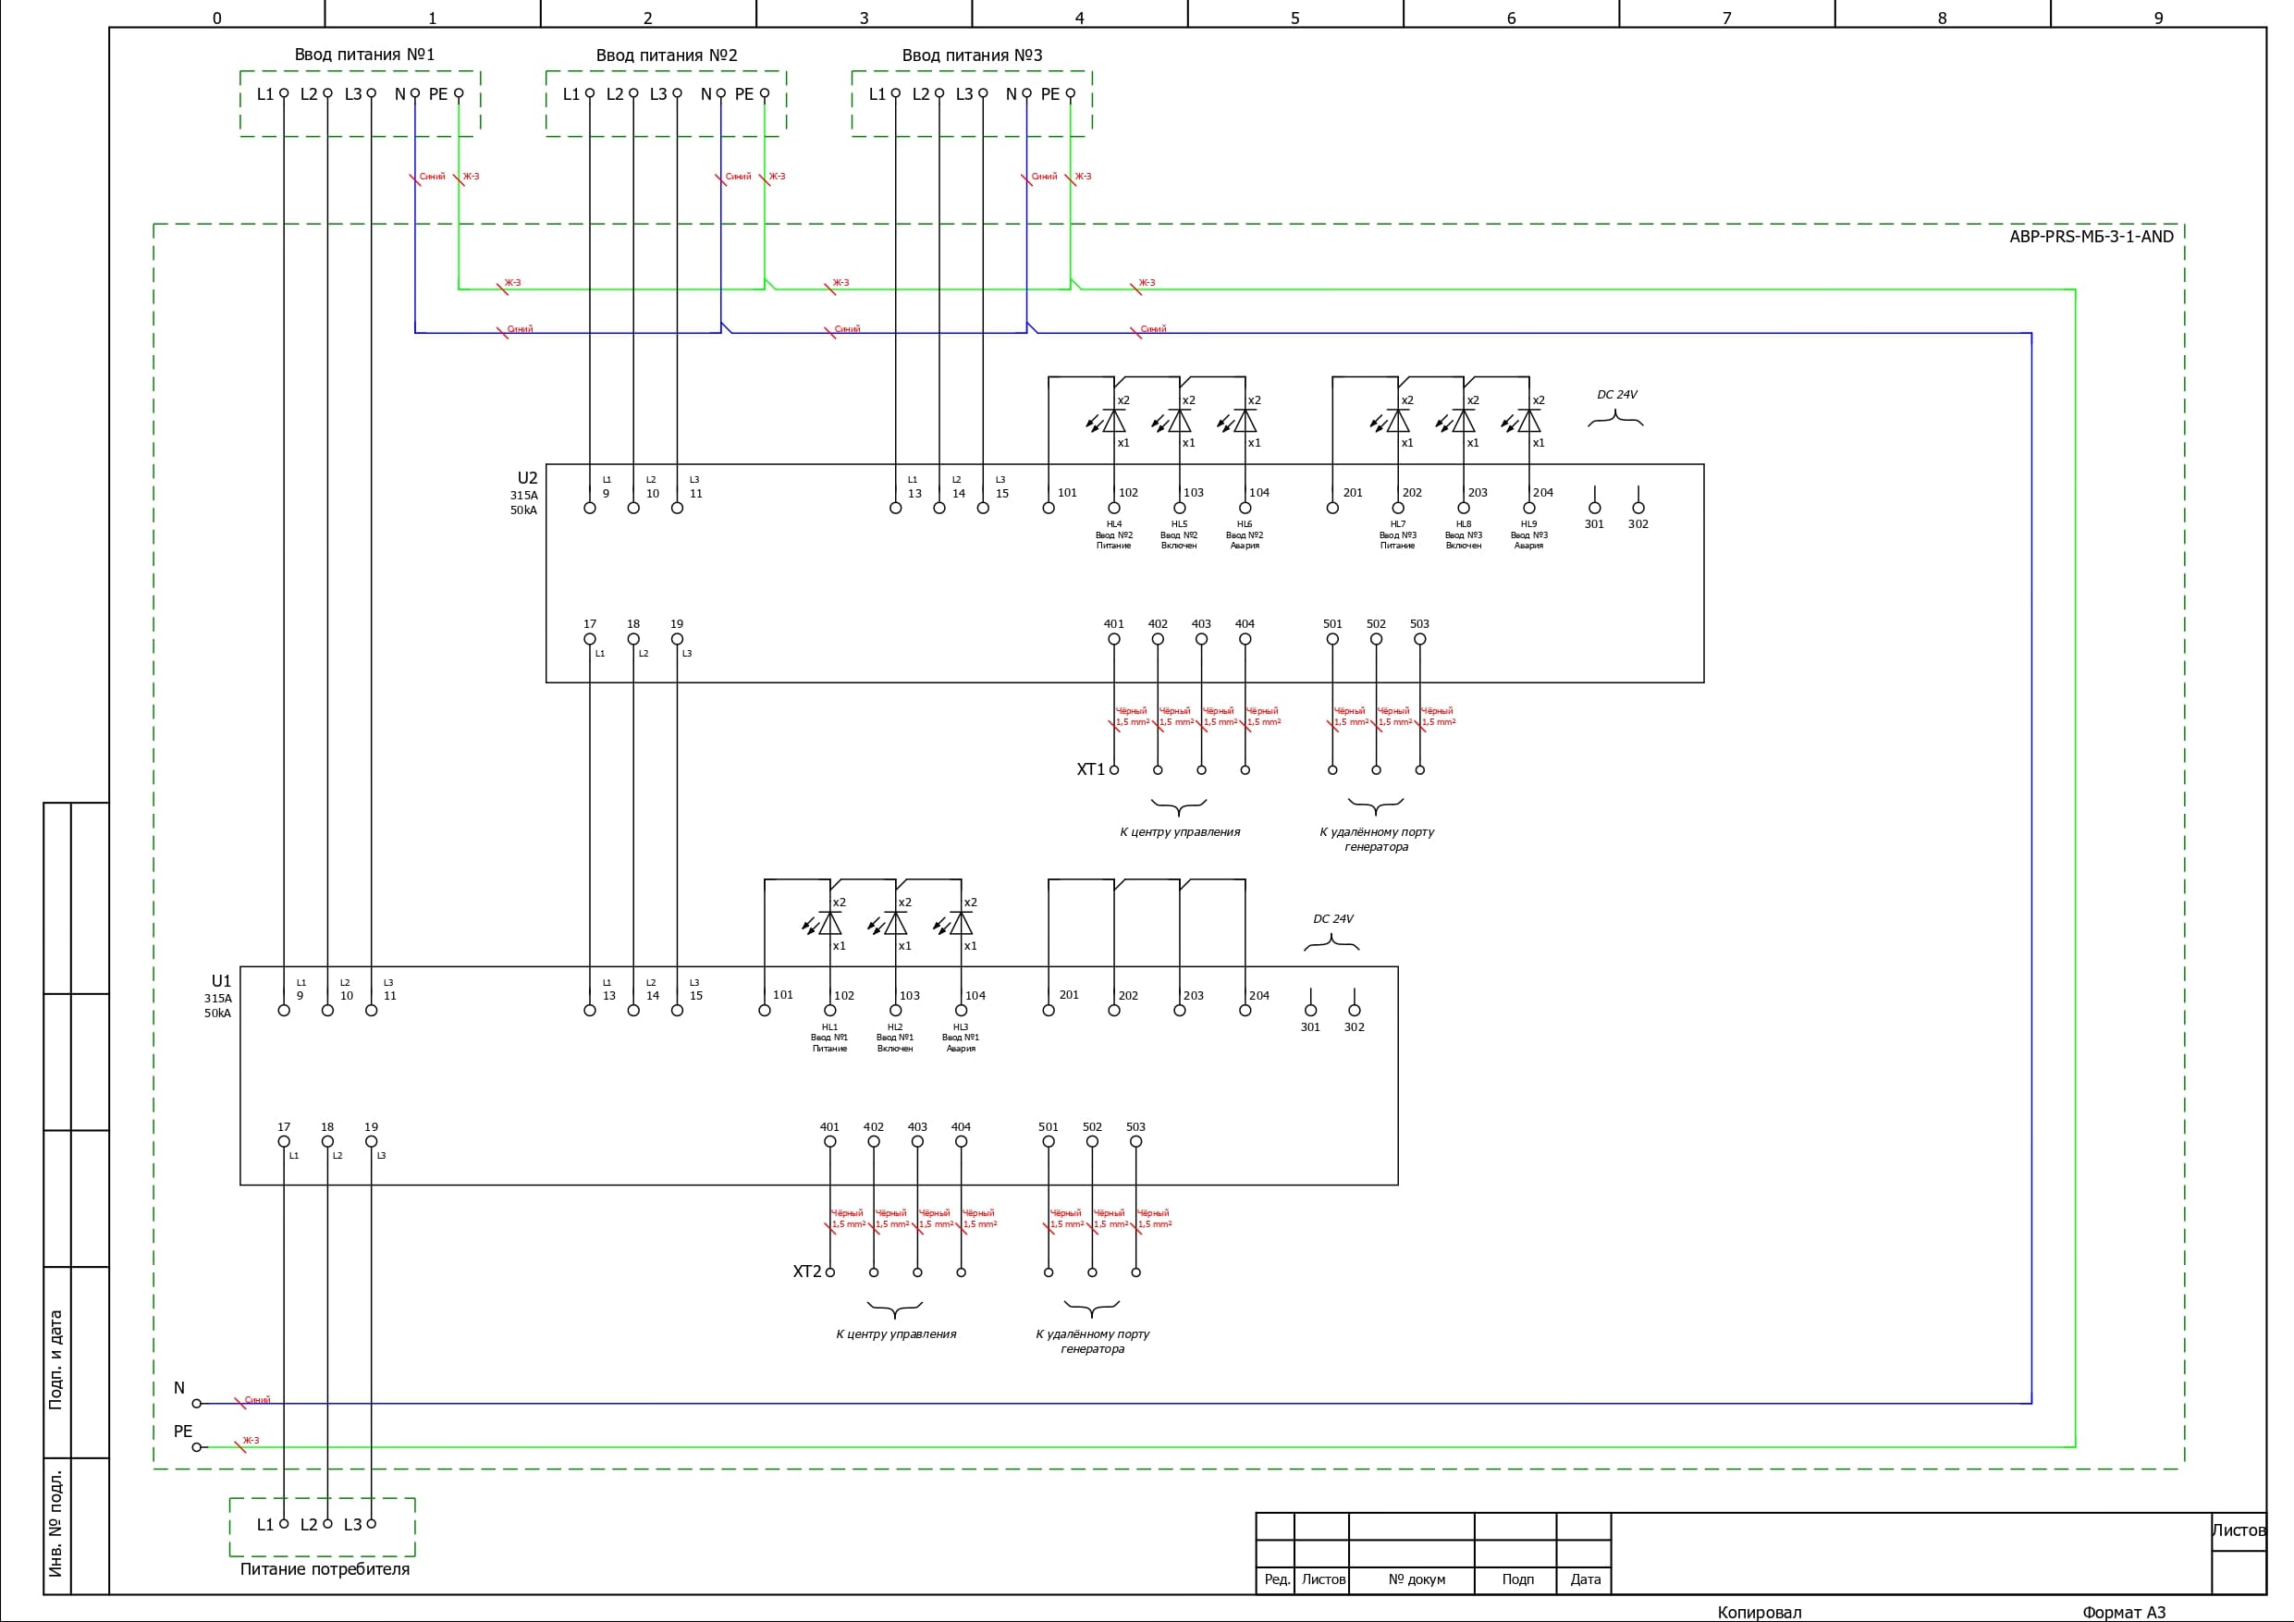The image size is (2294, 1622).
Task: Click the HL5 Ввод №2 Включен LED symbol
Action: [x=1179, y=421]
